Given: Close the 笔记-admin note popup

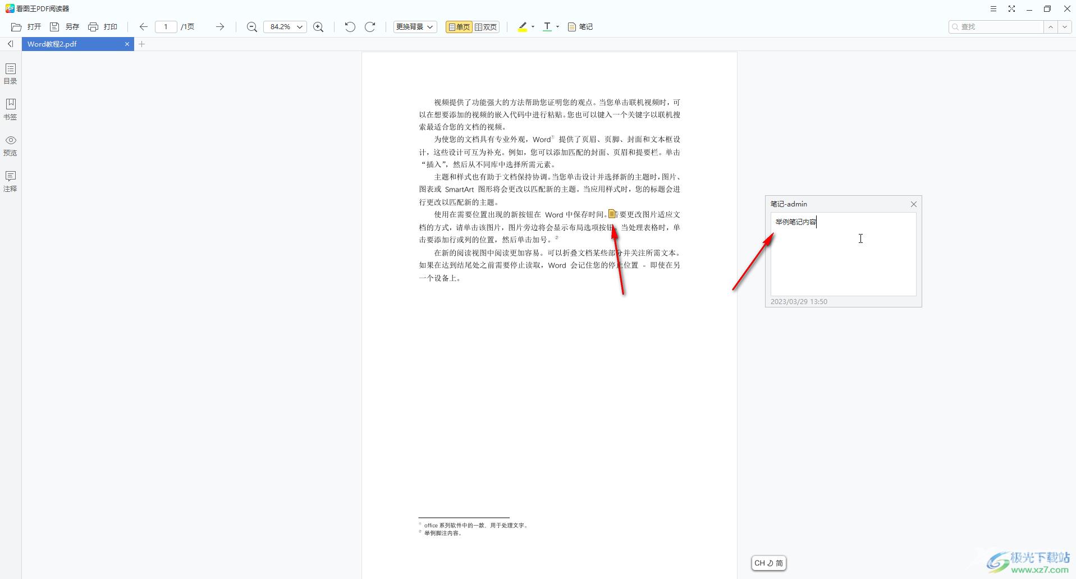Looking at the screenshot, I should 913,204.
